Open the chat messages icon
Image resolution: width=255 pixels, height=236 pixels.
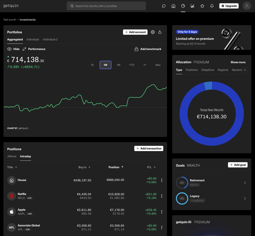point(164,6)
